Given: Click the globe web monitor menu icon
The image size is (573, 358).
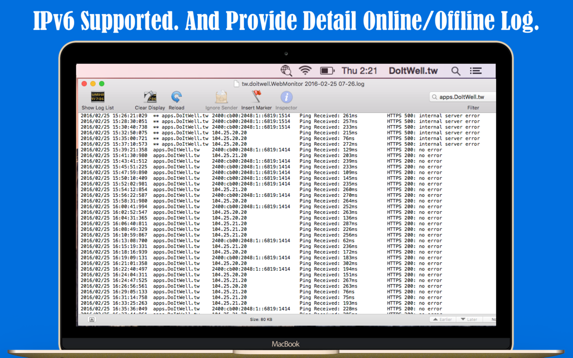Looking at the screenshot, I should pos(286,71).
